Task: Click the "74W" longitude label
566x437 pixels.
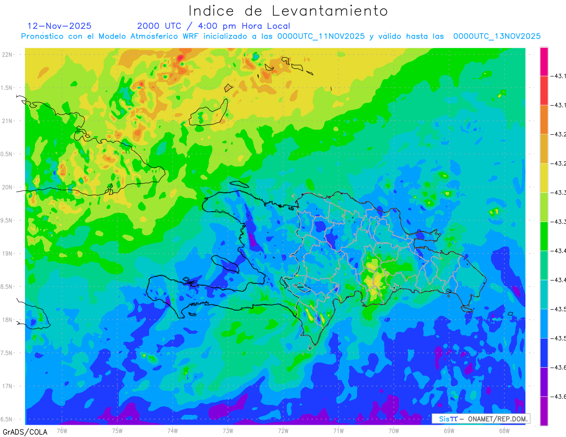Action: [x=173, y=430]
